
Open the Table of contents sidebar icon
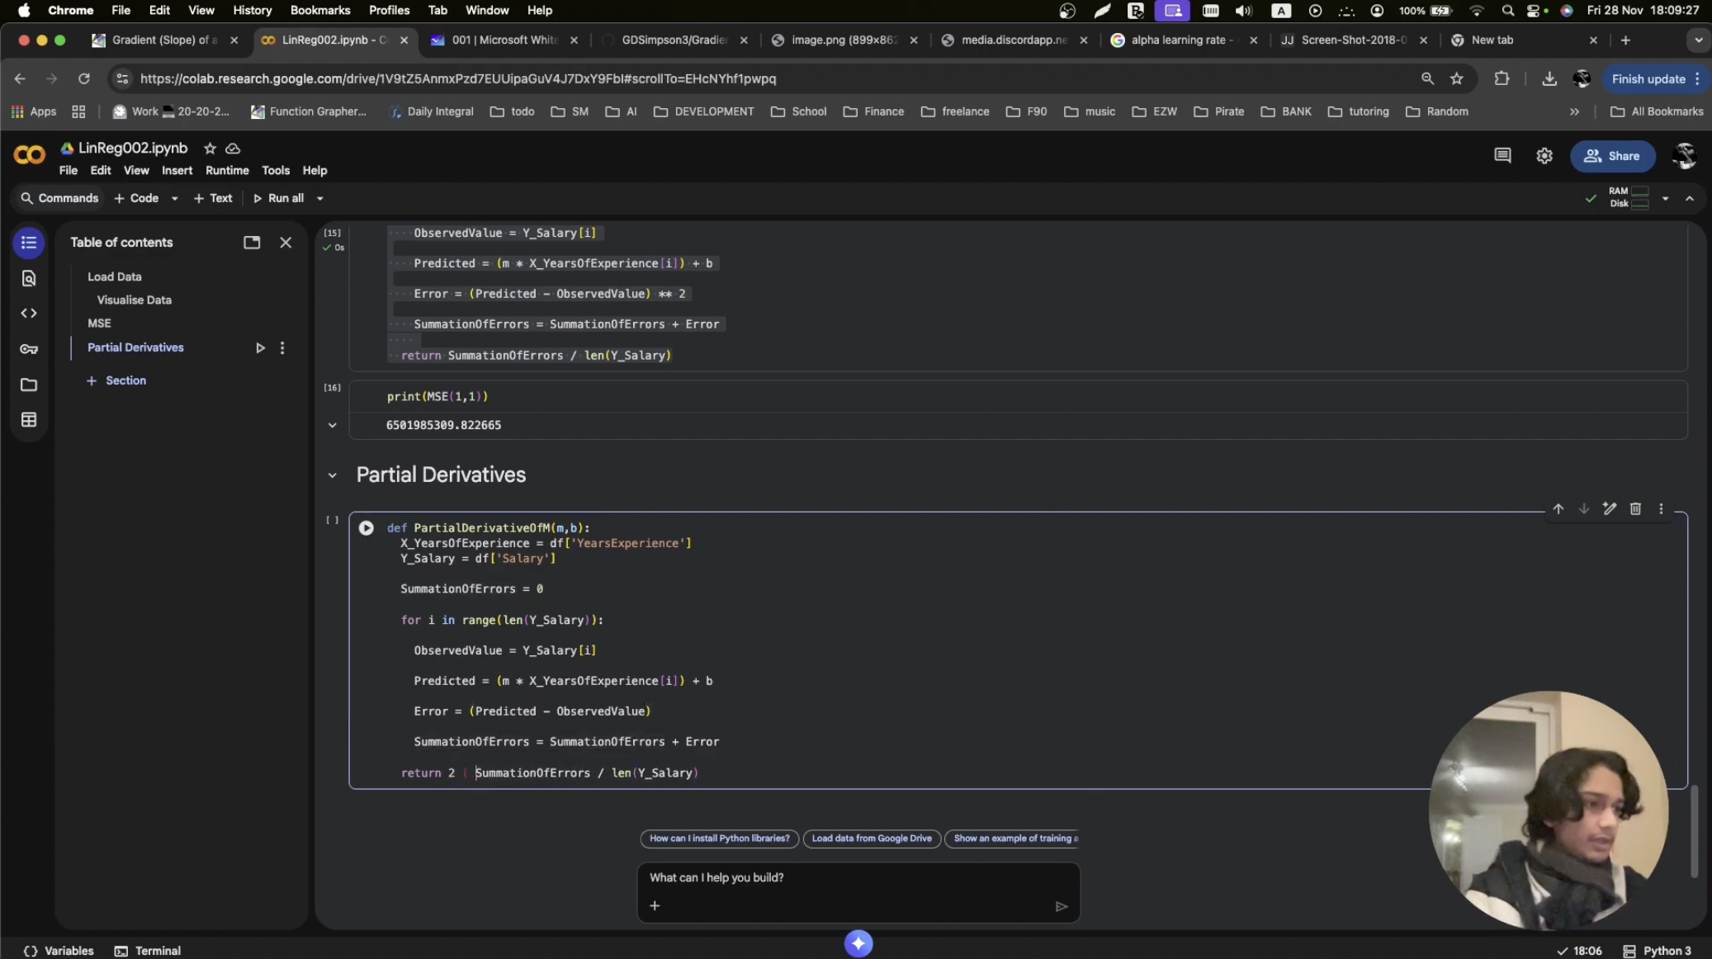pyautogui.click(x=29, y=243)
